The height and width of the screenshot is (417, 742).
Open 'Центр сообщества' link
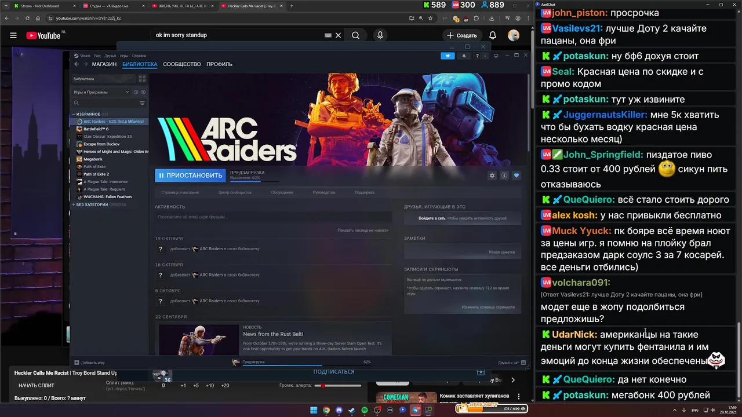pos(235,192)
